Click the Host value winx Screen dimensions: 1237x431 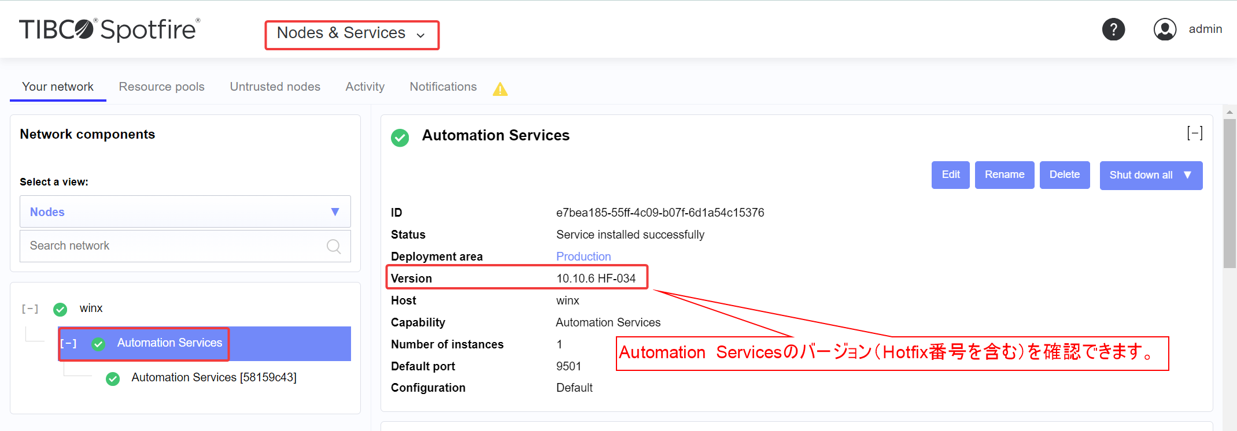click(x=567, y=300)
